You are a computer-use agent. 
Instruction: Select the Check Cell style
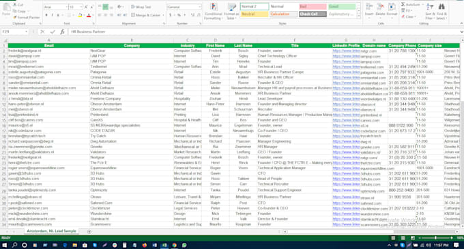coord(313,14)
